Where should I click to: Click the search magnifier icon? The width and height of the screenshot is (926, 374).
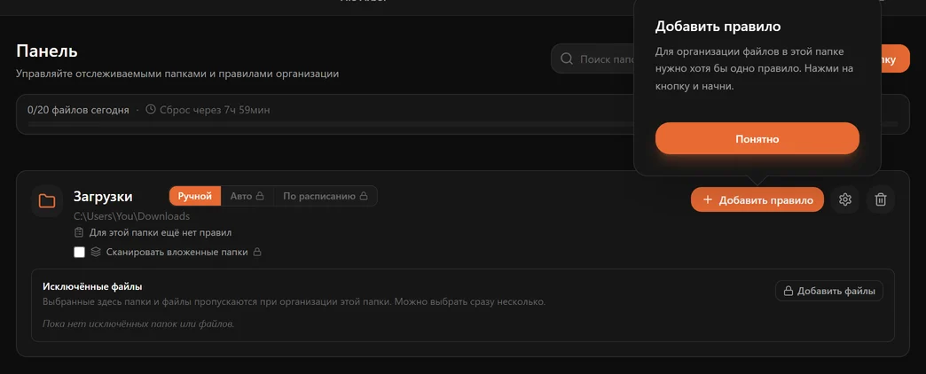[567, 59]
